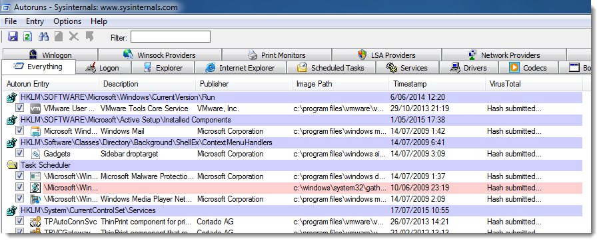Click the Windows Media Player task icon
This screenshot has width=601, height=243.
click(35, 199)
